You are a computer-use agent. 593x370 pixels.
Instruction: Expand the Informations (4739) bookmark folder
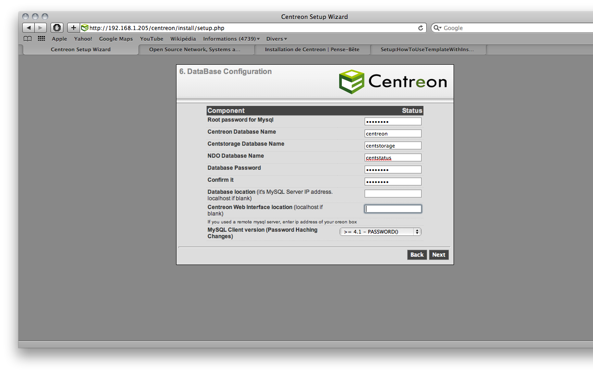231,39
